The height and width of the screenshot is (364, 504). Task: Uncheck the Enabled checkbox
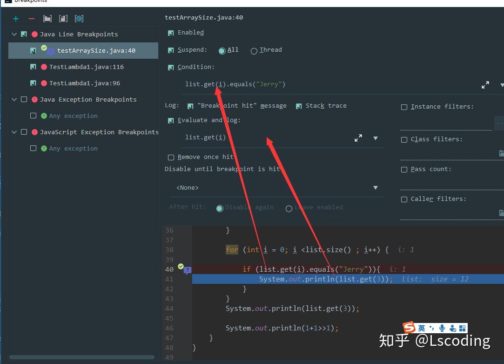coord(171,33)
